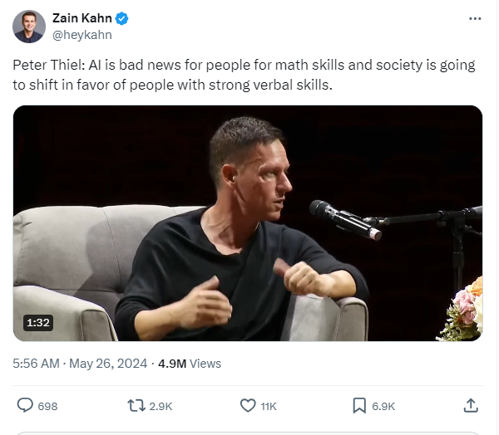Bookmark the tweet via bookmark icon
This screenshot has height=435, width=499.
359,406
